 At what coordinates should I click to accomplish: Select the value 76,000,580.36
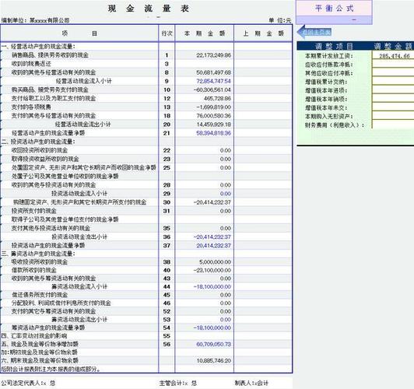(x=213, y=116)
